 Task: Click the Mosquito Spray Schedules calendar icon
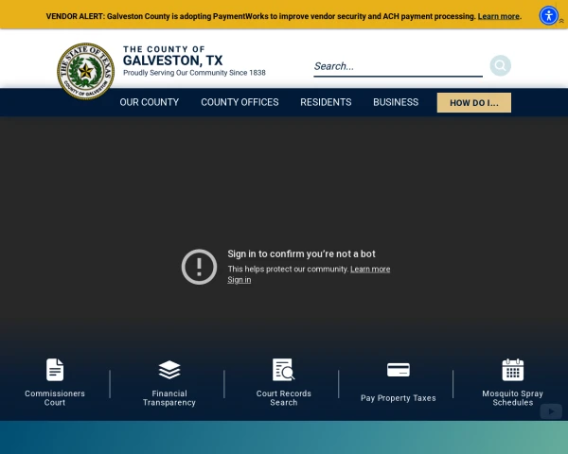[512, 370]
